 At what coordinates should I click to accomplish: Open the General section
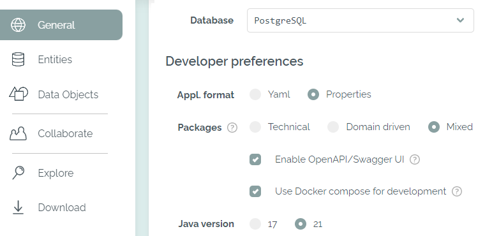(61, 25)
